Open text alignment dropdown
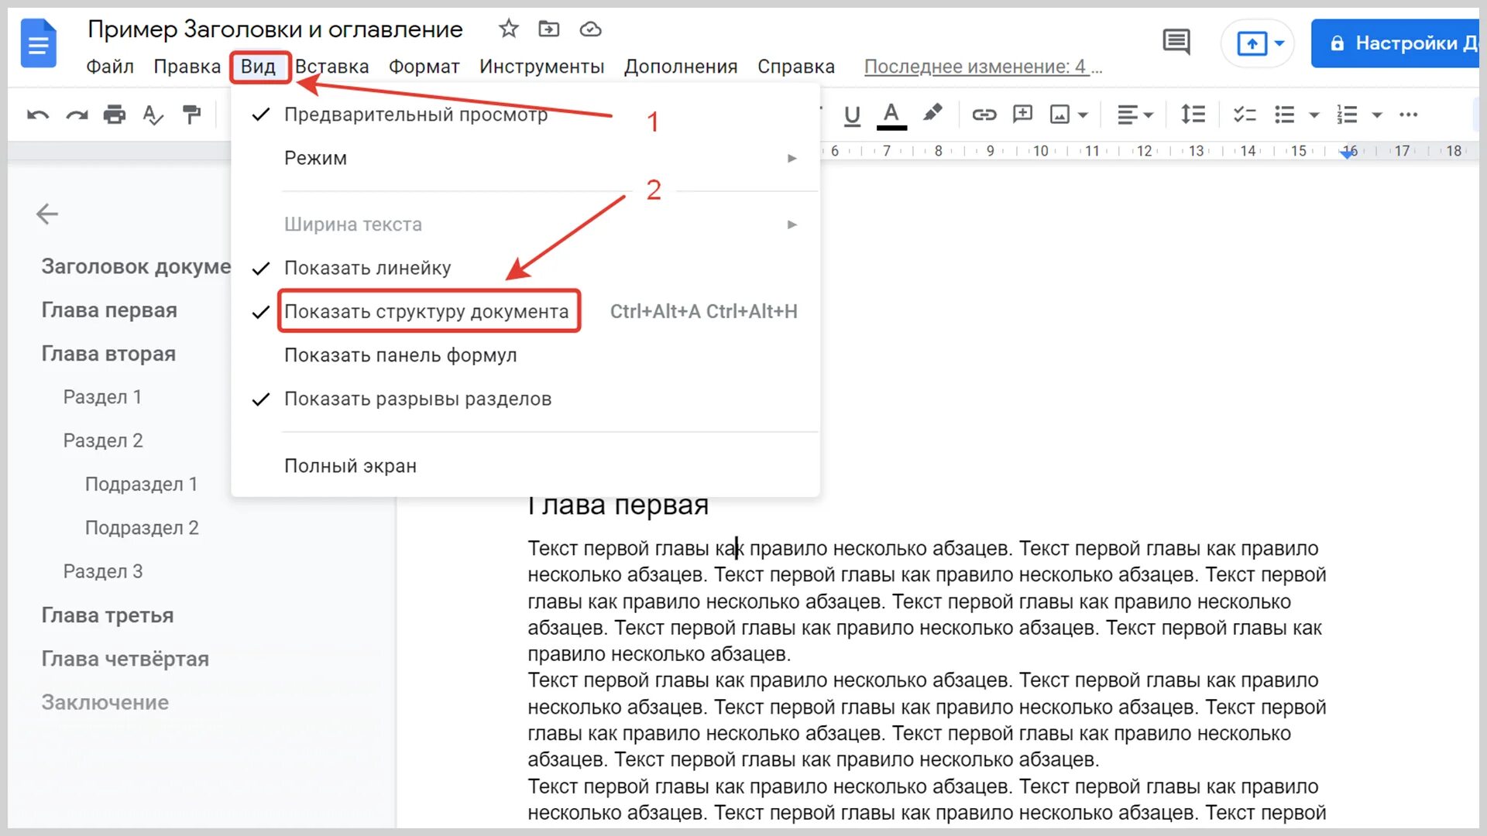1487x836 pixels. pyautogui.click(x=1135, y=115)
